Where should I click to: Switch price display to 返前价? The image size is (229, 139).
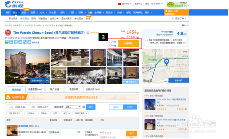116,107
